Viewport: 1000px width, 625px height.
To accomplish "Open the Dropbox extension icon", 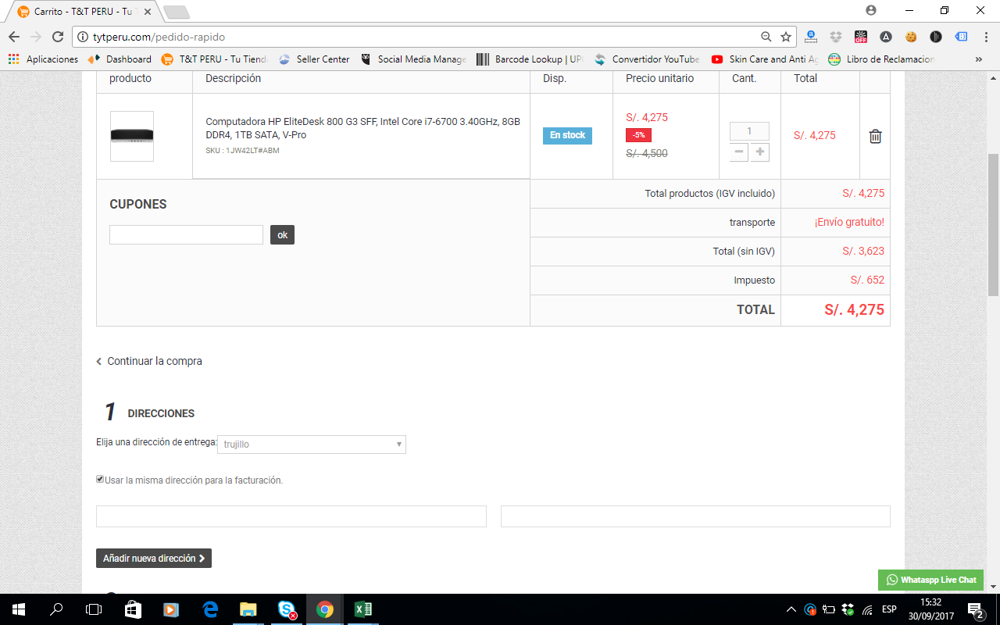I will [x=836, y=37].
